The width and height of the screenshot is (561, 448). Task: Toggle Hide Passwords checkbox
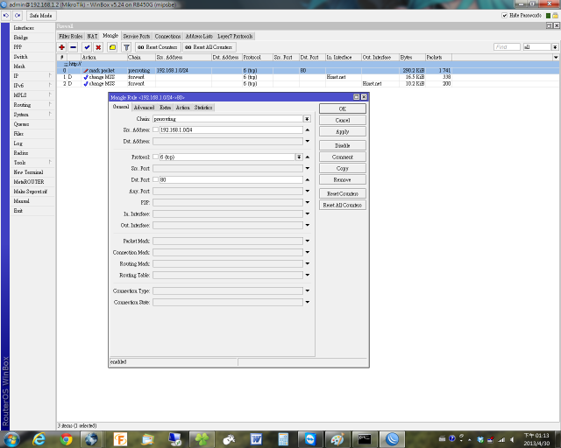pos(505,16)
